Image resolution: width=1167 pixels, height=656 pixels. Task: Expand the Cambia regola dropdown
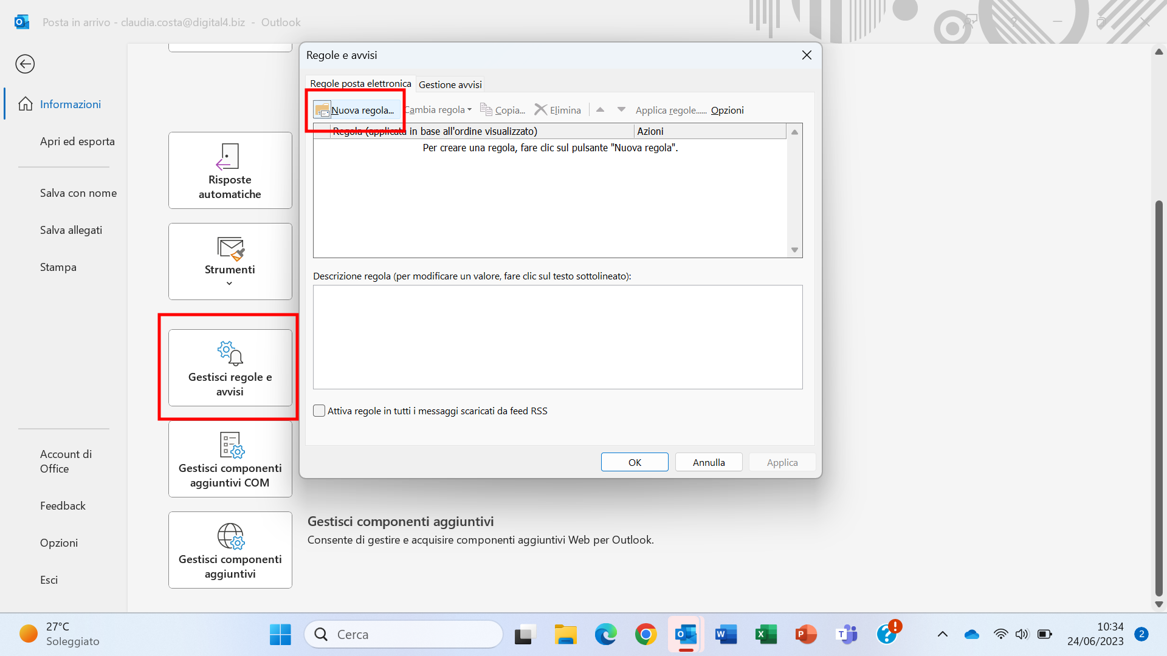point(439,110)
